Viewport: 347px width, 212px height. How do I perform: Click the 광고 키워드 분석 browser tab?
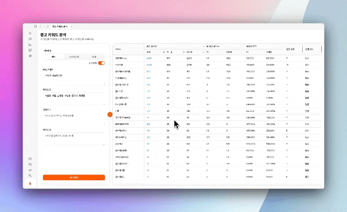(x=60, y=26)
